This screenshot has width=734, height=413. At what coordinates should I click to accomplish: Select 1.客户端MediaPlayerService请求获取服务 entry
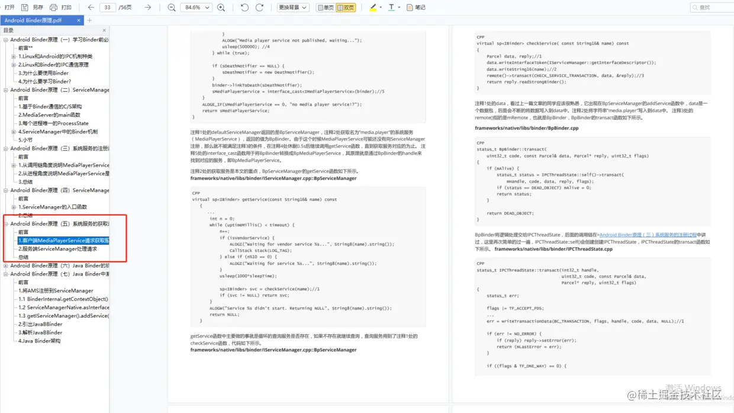(63, 241)
